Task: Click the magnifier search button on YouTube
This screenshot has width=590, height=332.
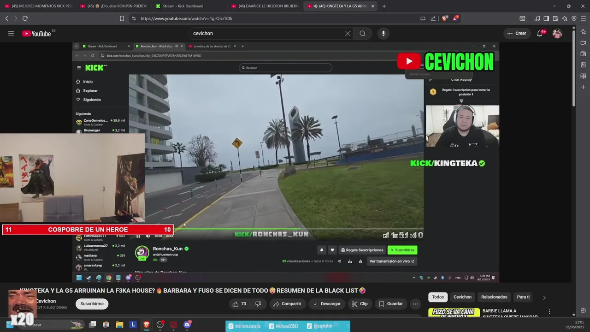Action: [362, 33]
